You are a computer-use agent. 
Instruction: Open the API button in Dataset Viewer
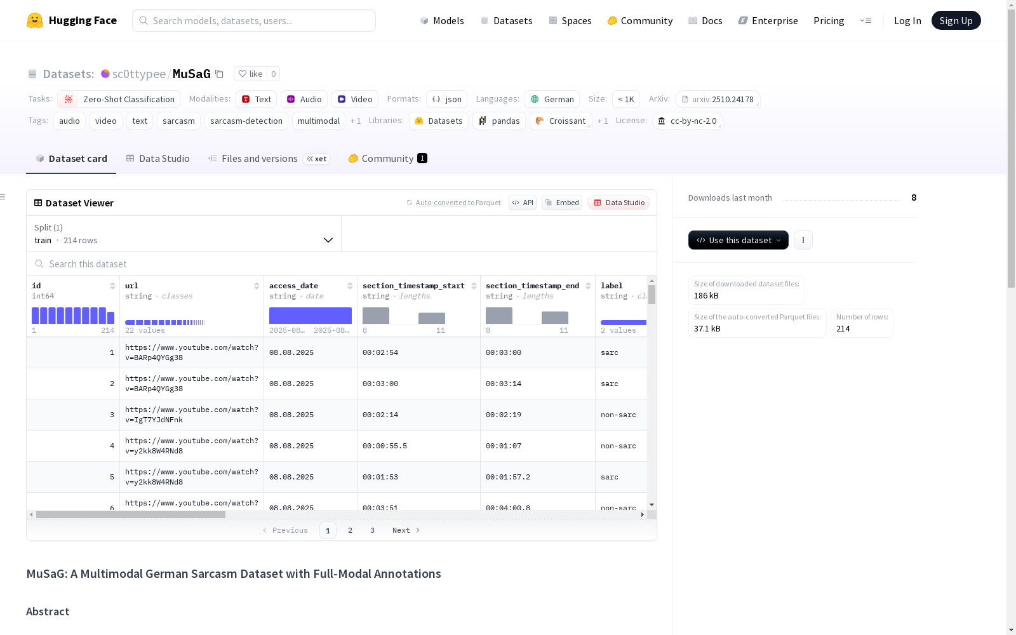[523, 203]
